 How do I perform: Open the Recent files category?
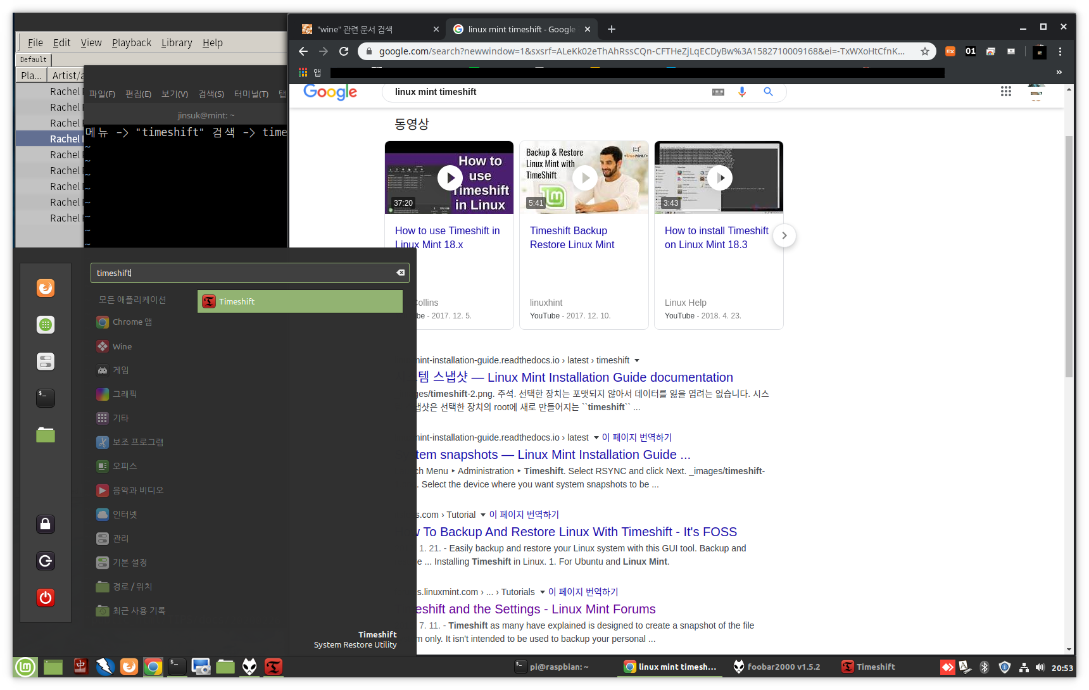(130, 610)
